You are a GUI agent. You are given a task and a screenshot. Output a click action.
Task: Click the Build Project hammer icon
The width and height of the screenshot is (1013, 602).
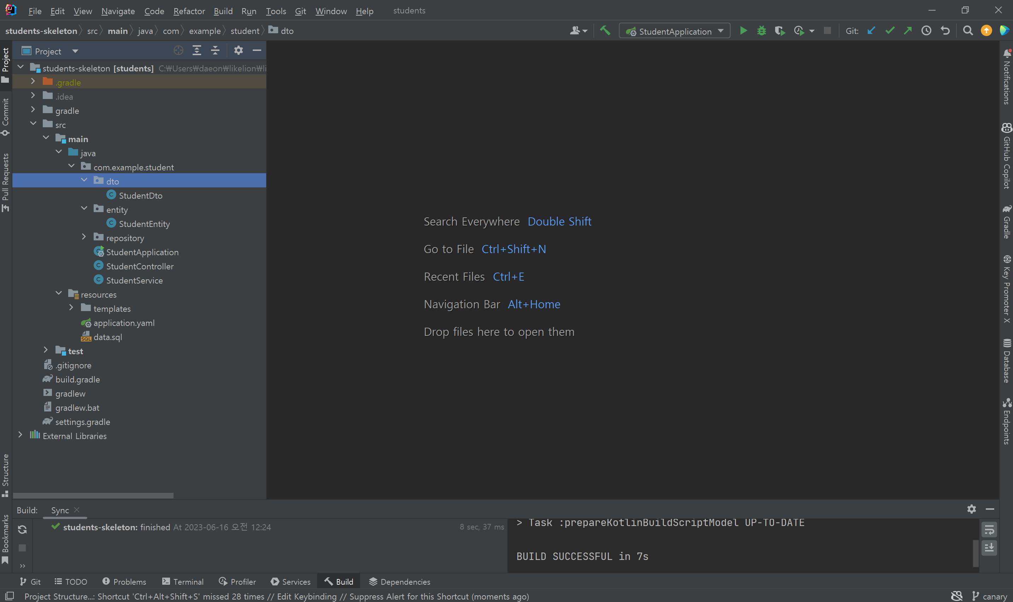click(605, 31)
